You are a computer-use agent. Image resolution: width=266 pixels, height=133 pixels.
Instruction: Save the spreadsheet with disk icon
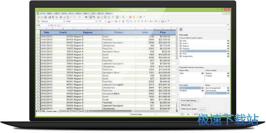click(x=45, y=17)
